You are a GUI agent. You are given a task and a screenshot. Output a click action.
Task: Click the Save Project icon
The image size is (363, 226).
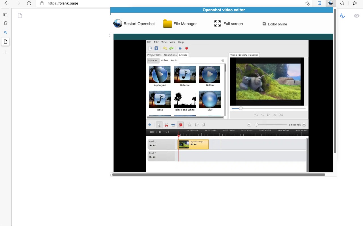pyautogui.click(x=156, y=48)
